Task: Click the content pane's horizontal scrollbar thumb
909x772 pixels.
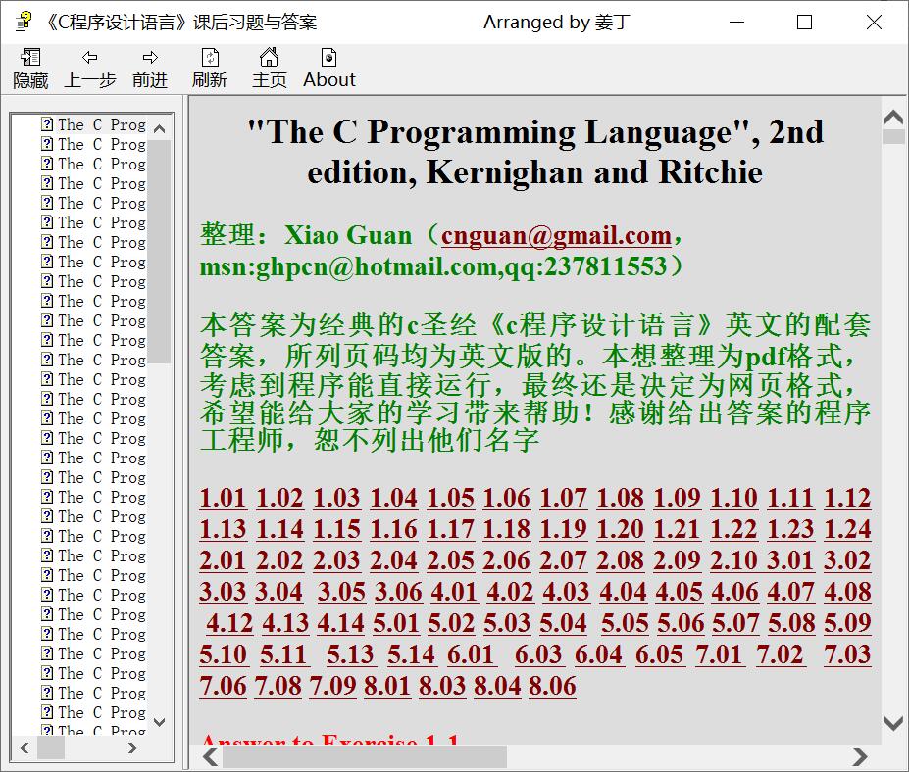Action: (365, 757)
